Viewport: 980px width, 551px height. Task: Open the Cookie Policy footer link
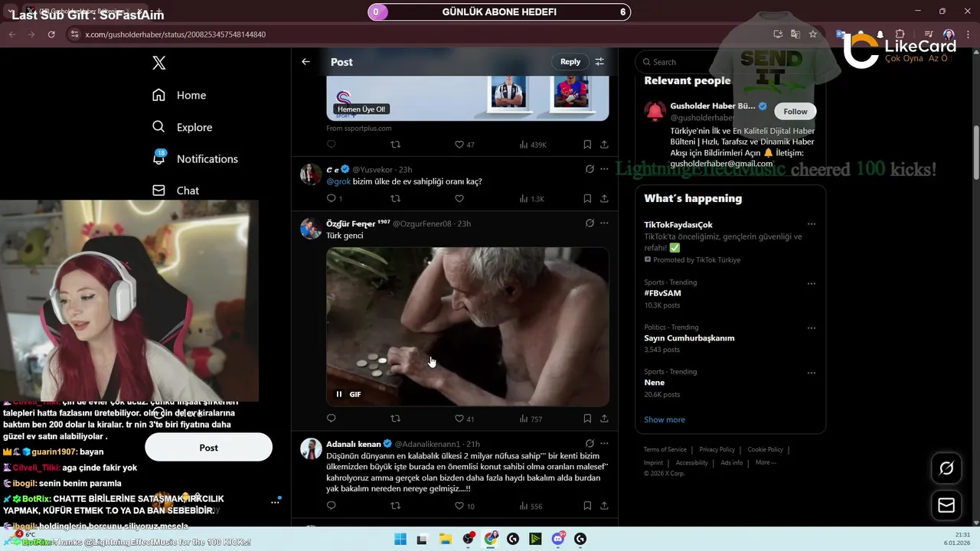pyautogui.click(x=765, y=449)
